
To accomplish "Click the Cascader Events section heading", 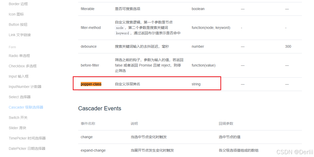I will click(100, 108).
